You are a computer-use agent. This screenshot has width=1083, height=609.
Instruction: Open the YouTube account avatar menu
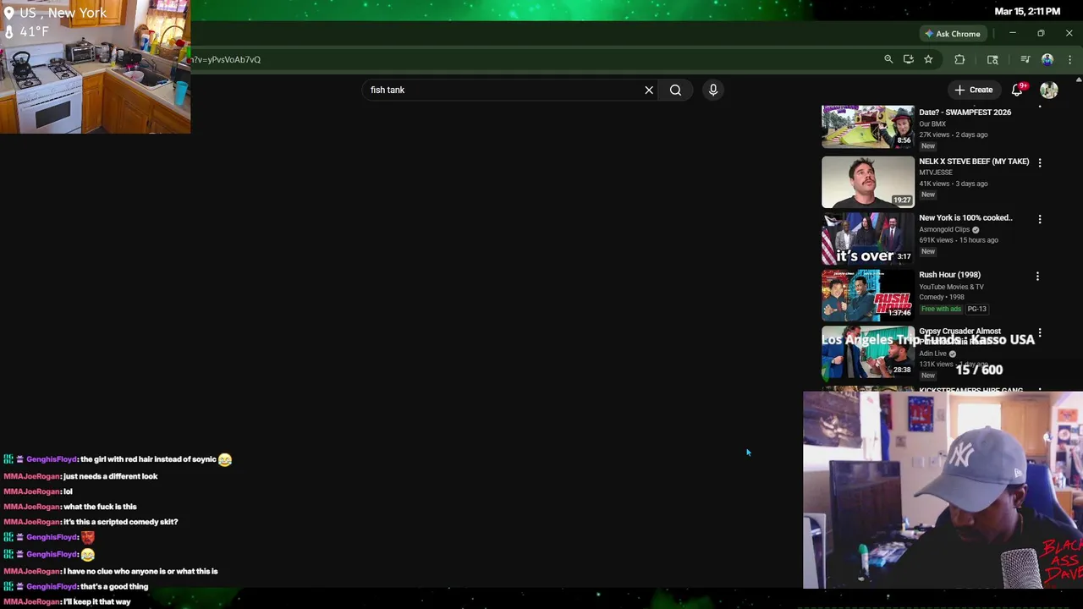pyautogui.click(x=1049, y=90)
